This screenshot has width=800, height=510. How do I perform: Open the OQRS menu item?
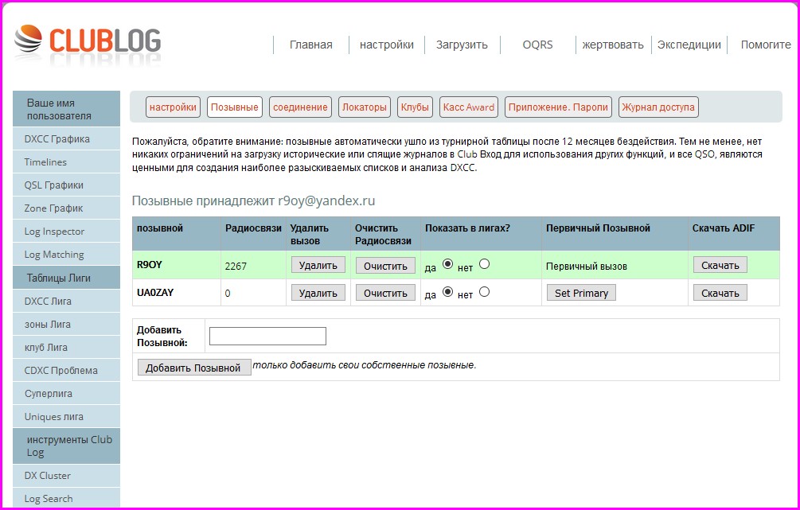[537, 45]
